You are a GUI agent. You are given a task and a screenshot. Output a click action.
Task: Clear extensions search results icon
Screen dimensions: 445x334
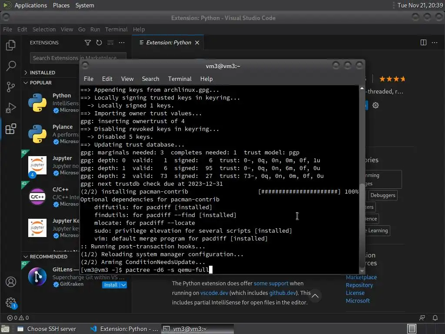110,43
